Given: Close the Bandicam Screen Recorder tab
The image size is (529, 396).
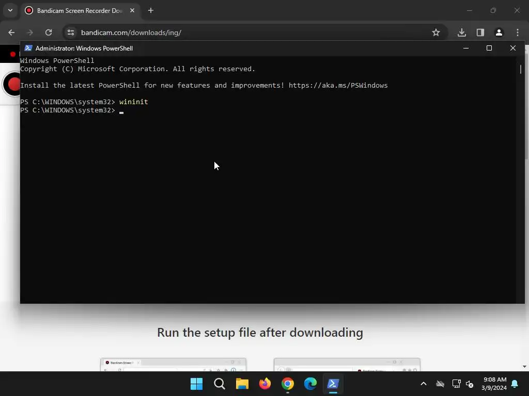Looking at the screenshot, I should [132, 10].
